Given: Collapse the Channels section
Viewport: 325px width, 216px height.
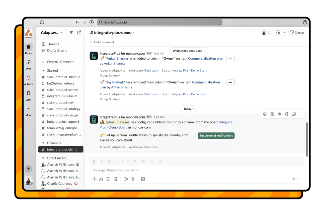Looking at the screenshot, I should click(43, 143).
